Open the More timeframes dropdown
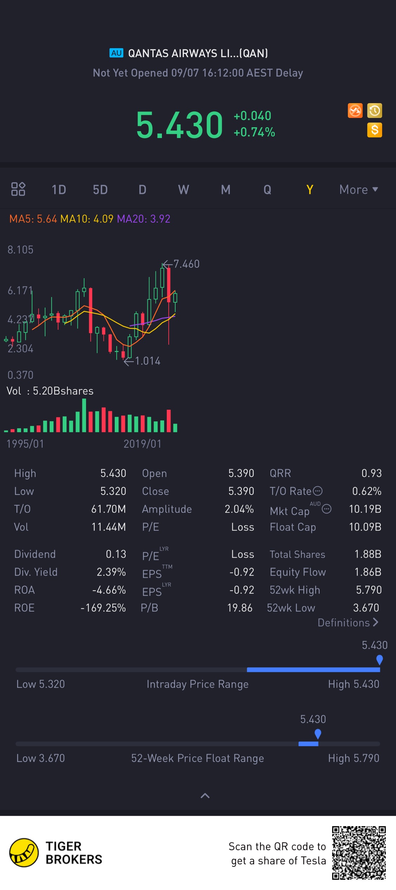This screenshot has width=396, height=890. 358,190
